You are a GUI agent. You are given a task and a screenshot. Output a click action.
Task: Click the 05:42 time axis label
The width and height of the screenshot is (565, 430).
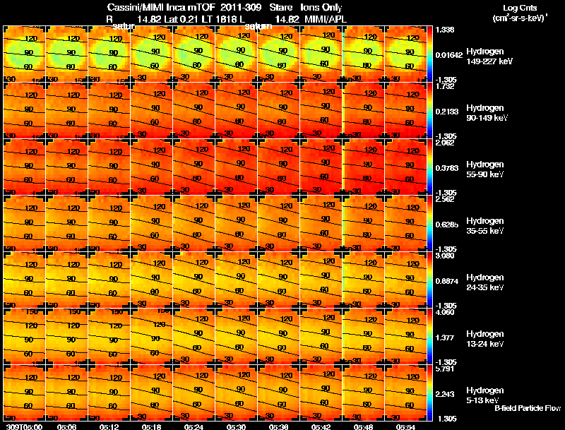click(x=321, y=426)
